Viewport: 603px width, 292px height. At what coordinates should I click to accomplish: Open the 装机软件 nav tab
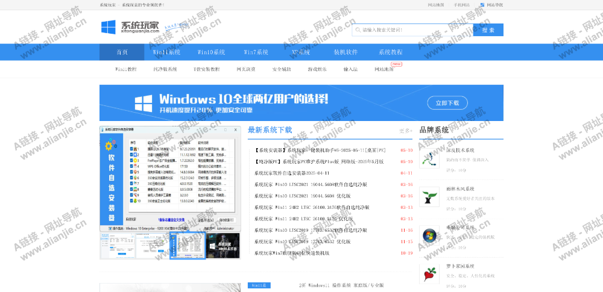(x=346, y=52)
